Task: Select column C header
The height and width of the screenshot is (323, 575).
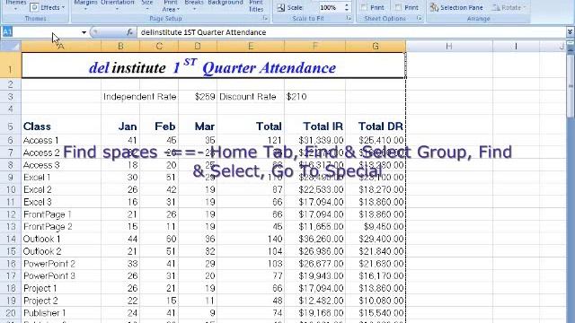Action: point(159,46)
